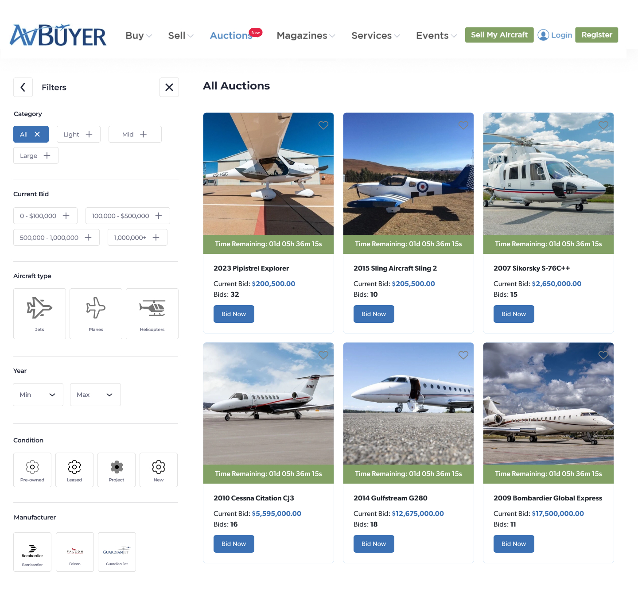The image size is (638, 597).
Task: Toggle the 1,000,000+ bid filter
Action: (137, 237)
